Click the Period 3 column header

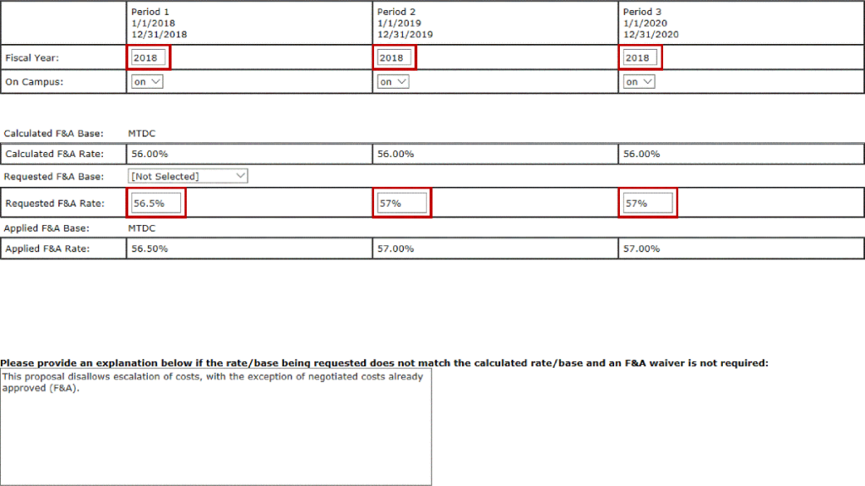(x=650, y=24)
